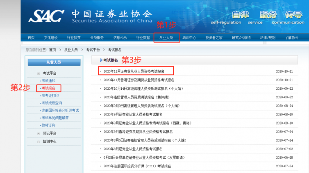Viewport: 309px width, 173px height.
Task: Open 2020年8月6日证券高级管理人员资质测试报名
Action: (145, 140)
